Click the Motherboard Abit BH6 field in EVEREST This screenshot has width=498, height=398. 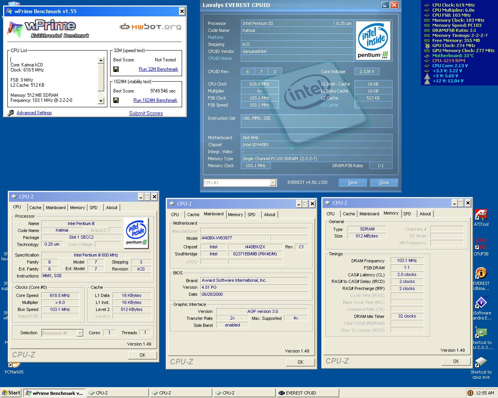coord(316,138)
